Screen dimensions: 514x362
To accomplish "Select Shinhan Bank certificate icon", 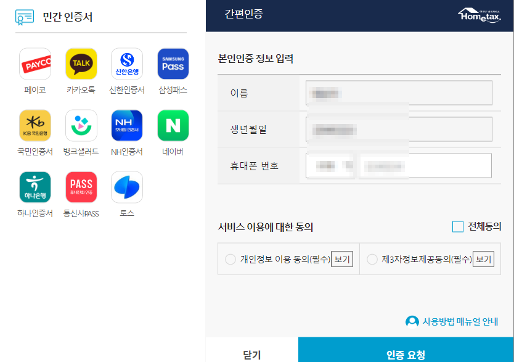I will (x=127, y=64).
